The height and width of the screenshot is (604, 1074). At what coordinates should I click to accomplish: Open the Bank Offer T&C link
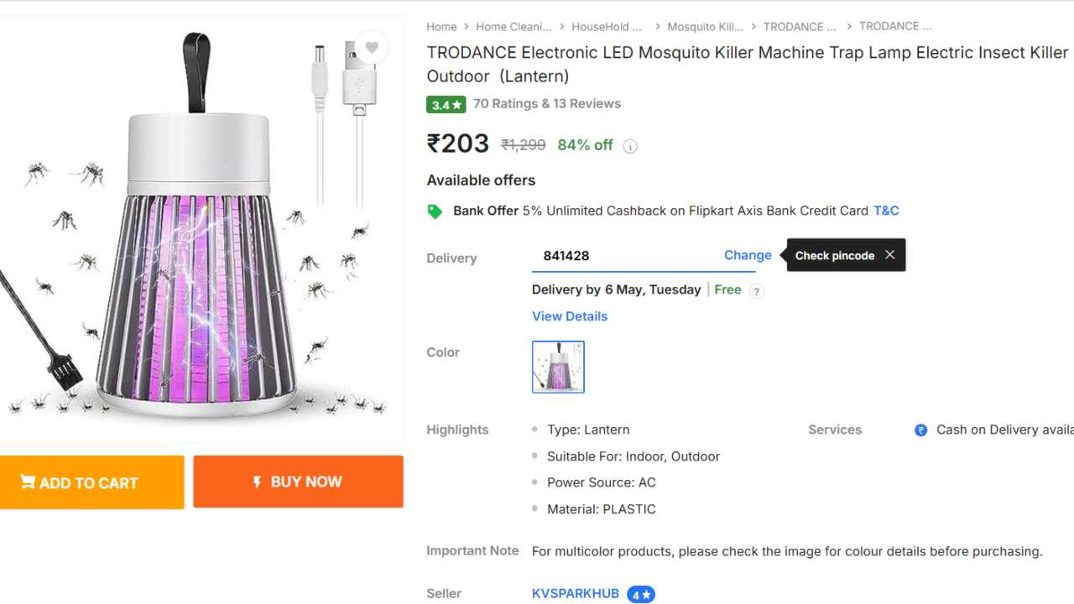coord(886,211)
